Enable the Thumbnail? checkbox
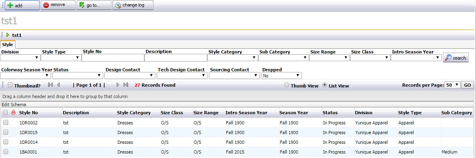Image resolution: width=476 pixels, height=158 pixels. click(10, 85)
